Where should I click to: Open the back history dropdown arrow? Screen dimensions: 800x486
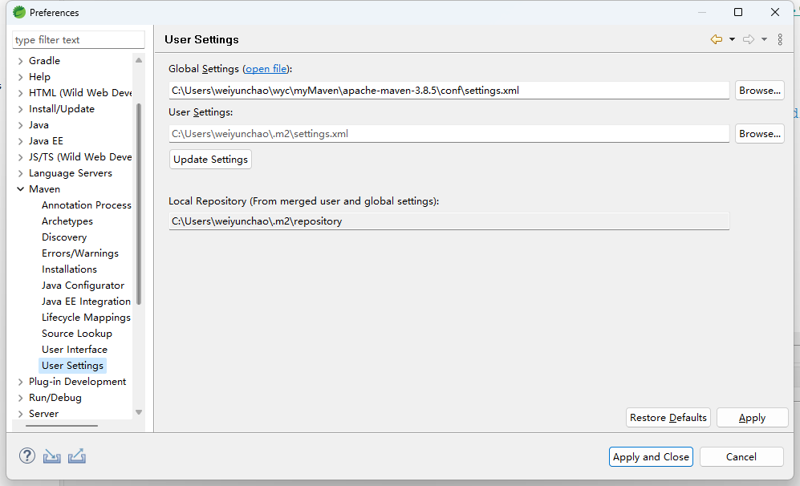pyautogui.click(x=732, y=39)
